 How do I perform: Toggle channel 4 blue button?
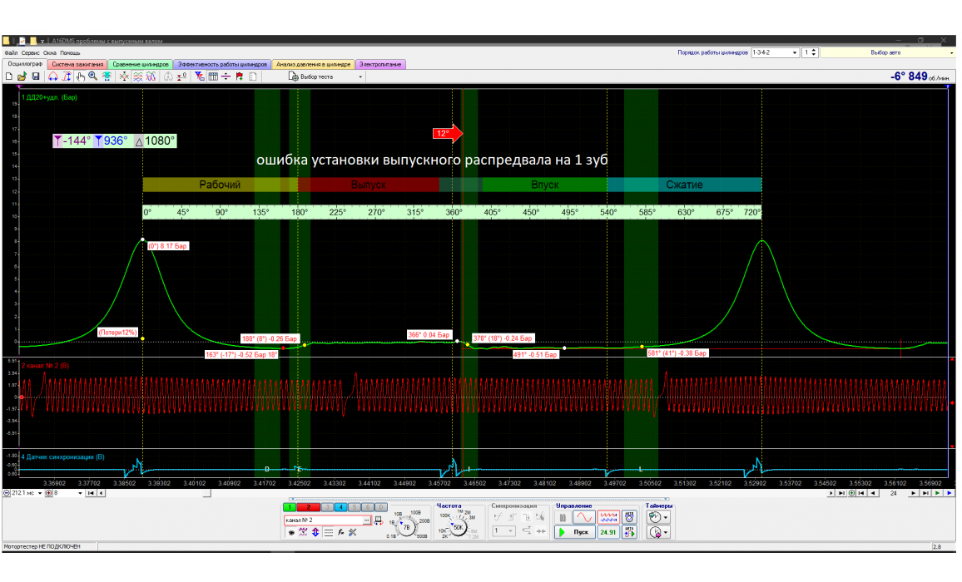pyautogui.click(x=340, y=506)
